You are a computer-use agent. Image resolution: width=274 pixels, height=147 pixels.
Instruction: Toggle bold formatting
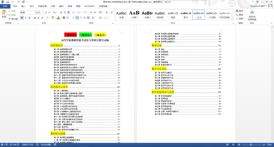(22, 18)
